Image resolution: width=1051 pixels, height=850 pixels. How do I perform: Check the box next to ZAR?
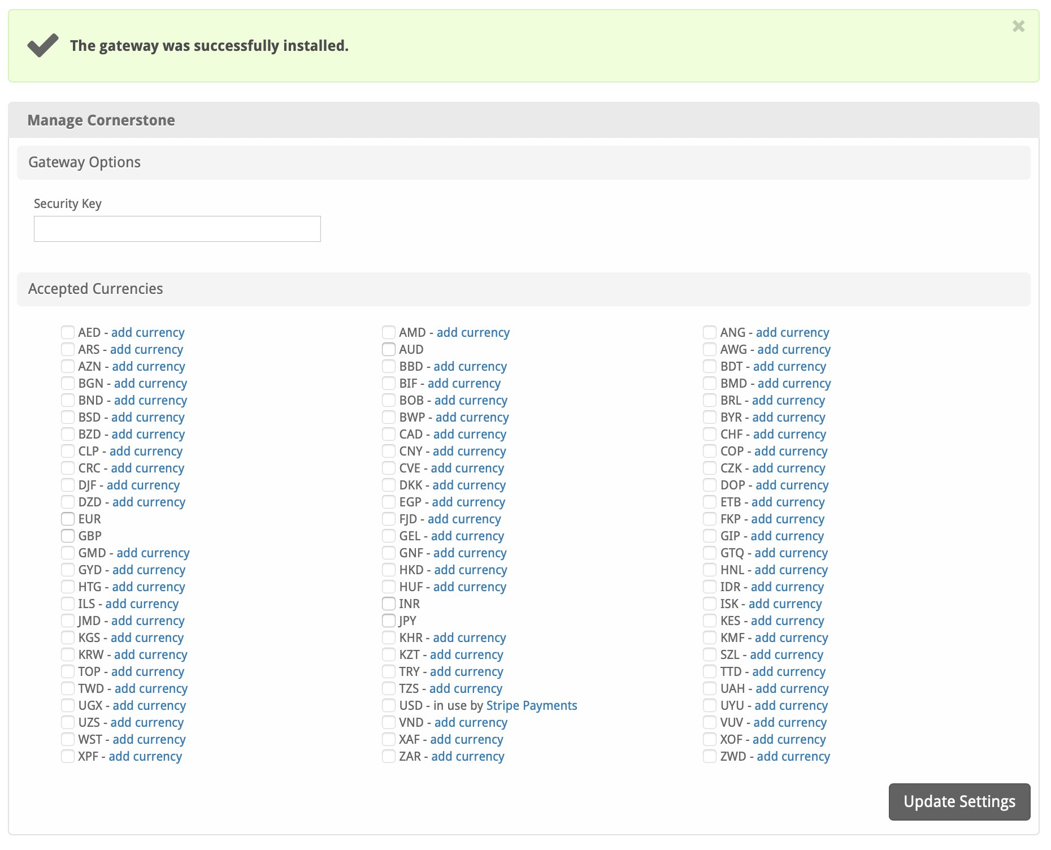point(389,756)
